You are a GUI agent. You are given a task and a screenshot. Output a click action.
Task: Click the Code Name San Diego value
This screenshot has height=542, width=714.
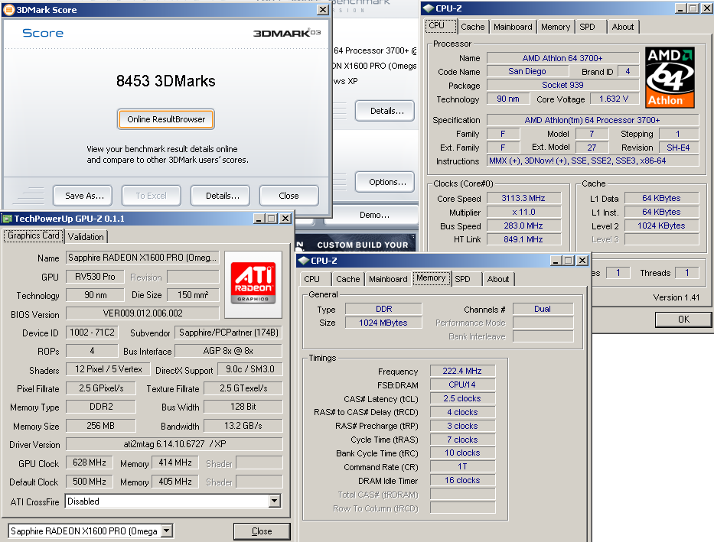coord(527,71)
